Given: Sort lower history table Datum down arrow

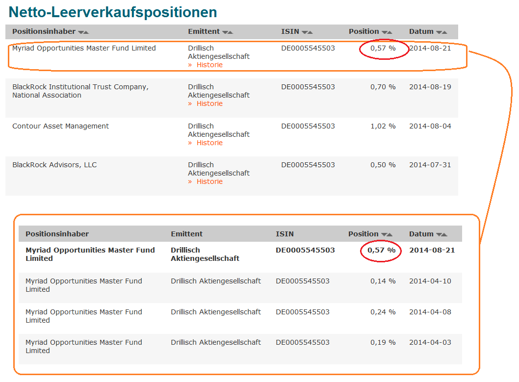Looking at the screenshot, I should (x=439, y=234).
